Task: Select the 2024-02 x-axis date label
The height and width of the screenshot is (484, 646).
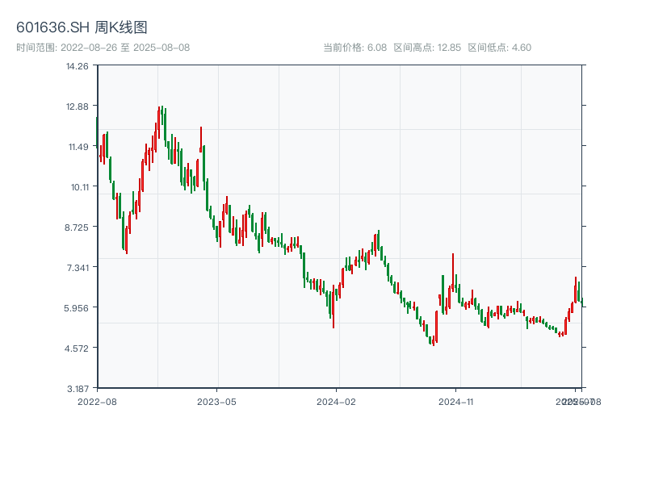Action: 337,401
